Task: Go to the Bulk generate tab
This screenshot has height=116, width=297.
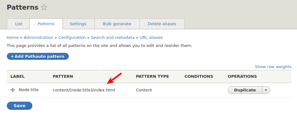Action: (117, 24)
